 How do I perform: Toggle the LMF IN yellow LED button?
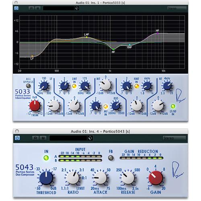[74, 86]
